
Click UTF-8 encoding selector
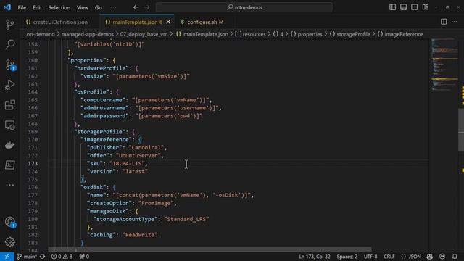(x=370, y=257)
